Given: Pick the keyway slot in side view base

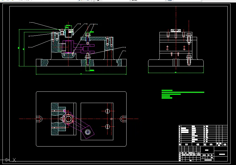Looking at the screenshot, I should coord(176,63).
